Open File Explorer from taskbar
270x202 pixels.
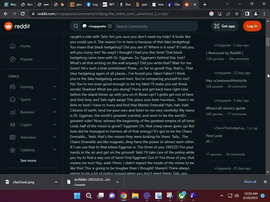click(x=135, y=196)
